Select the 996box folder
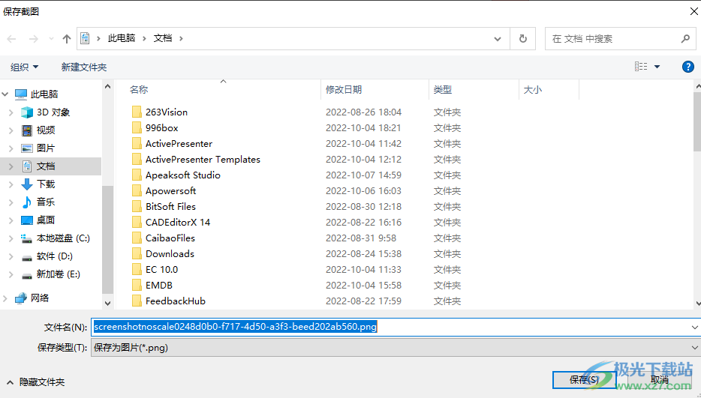 162,127
